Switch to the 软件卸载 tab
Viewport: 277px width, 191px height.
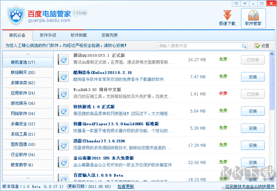pyautogui.click(x=79, y=35)
